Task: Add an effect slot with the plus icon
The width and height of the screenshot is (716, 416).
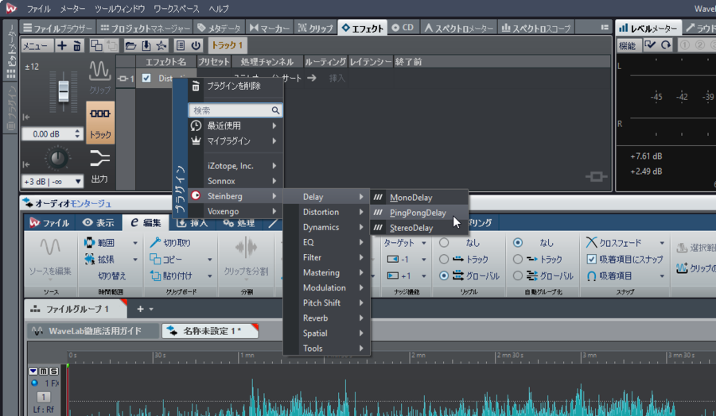Action: click(x=62, y=45)
